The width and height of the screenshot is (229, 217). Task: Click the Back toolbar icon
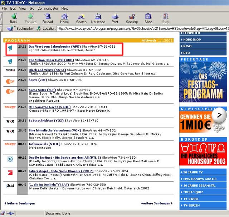point(14,18)
